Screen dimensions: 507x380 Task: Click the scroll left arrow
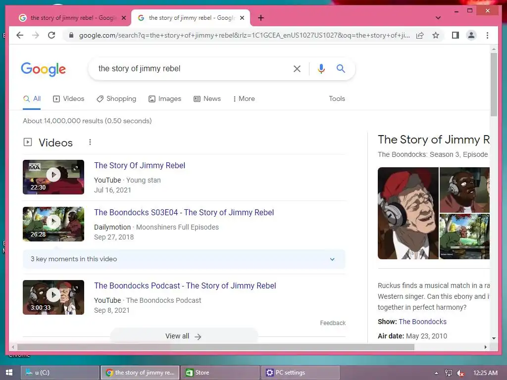point(13,347)
